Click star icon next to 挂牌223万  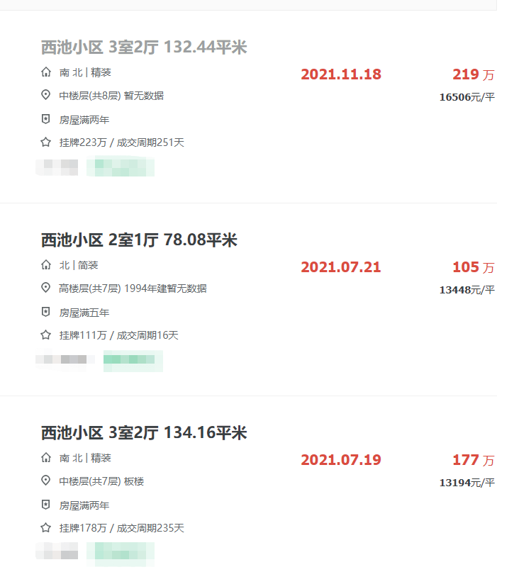tap(45, 142)
